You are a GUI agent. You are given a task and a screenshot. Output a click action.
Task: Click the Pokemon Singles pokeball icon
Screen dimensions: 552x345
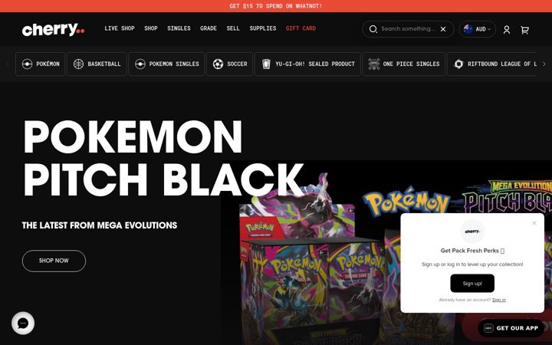point(140,64)
